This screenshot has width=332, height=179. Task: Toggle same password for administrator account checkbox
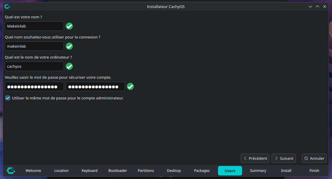[x=8, y=98]
